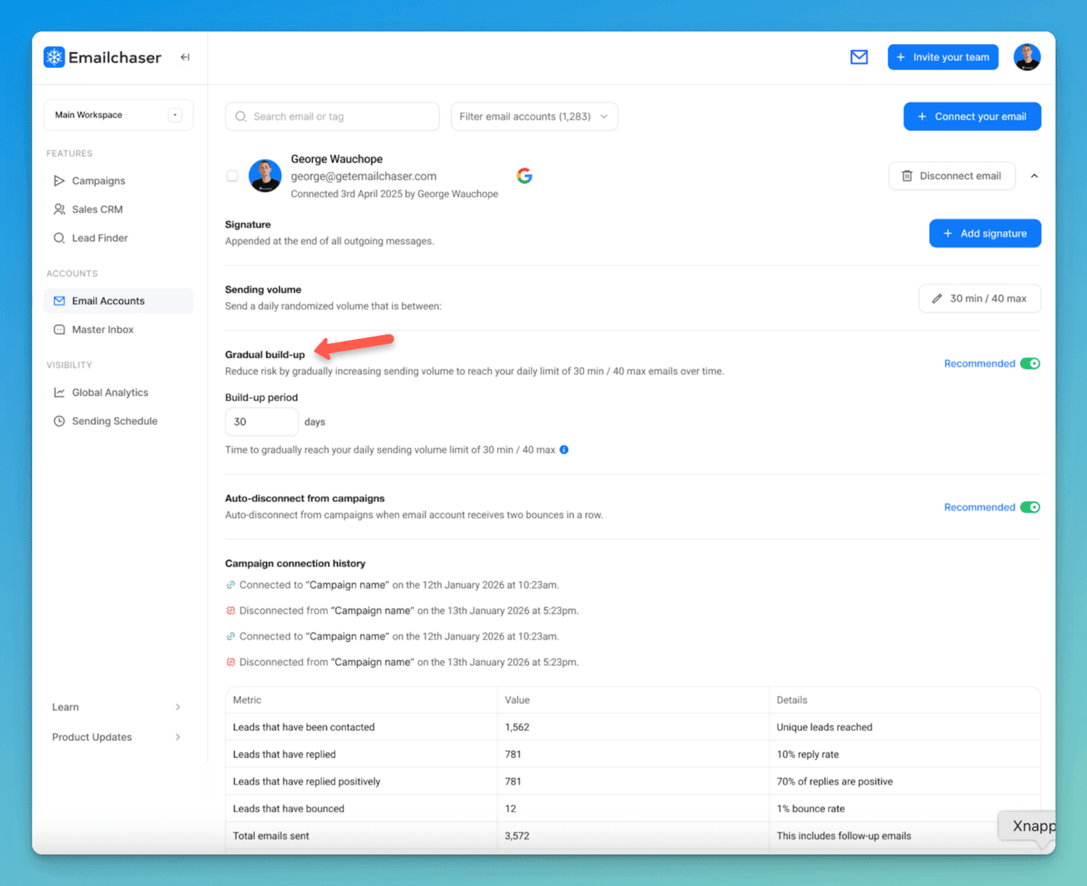Click the Campaign connection history heading

coord(295,563)
